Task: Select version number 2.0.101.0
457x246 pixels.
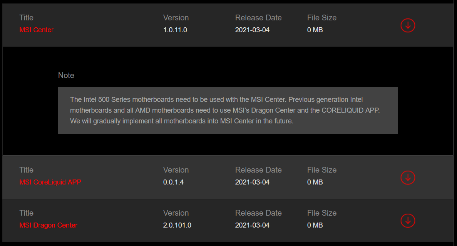Action: coord(177,225)
